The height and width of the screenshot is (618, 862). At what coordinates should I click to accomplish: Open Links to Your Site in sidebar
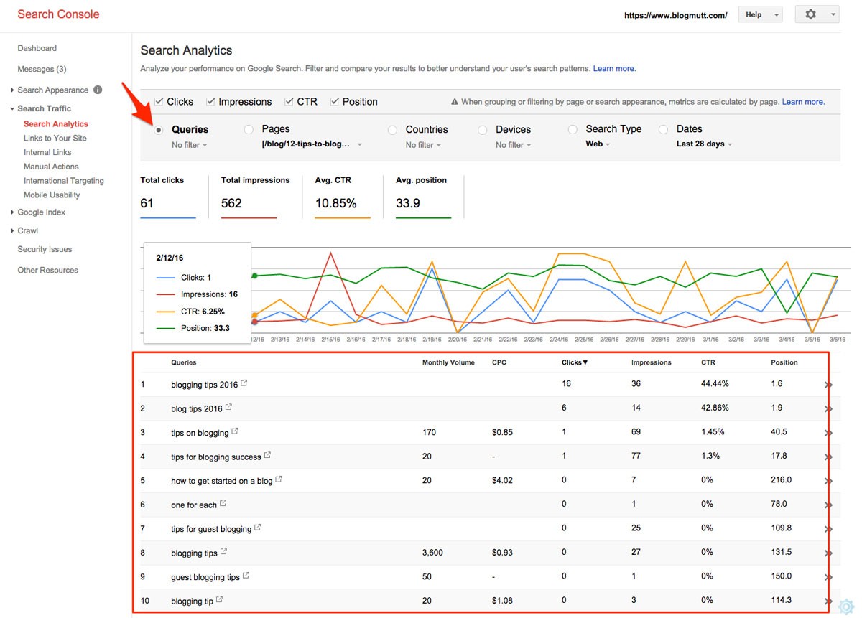55,138
